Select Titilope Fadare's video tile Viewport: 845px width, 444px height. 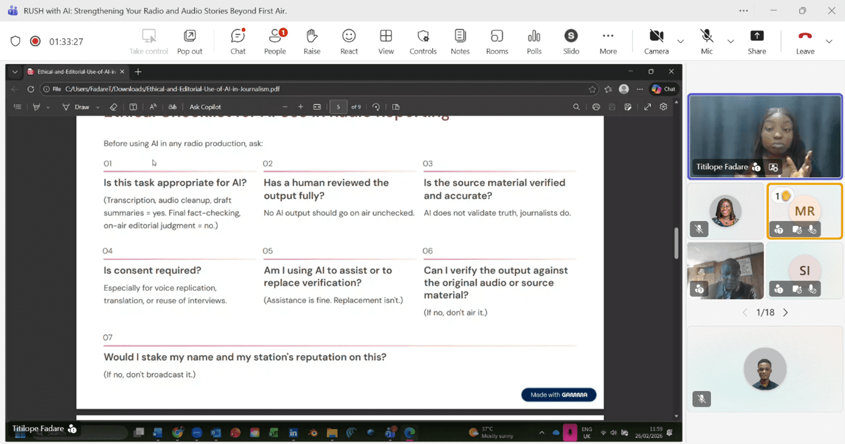764,136
